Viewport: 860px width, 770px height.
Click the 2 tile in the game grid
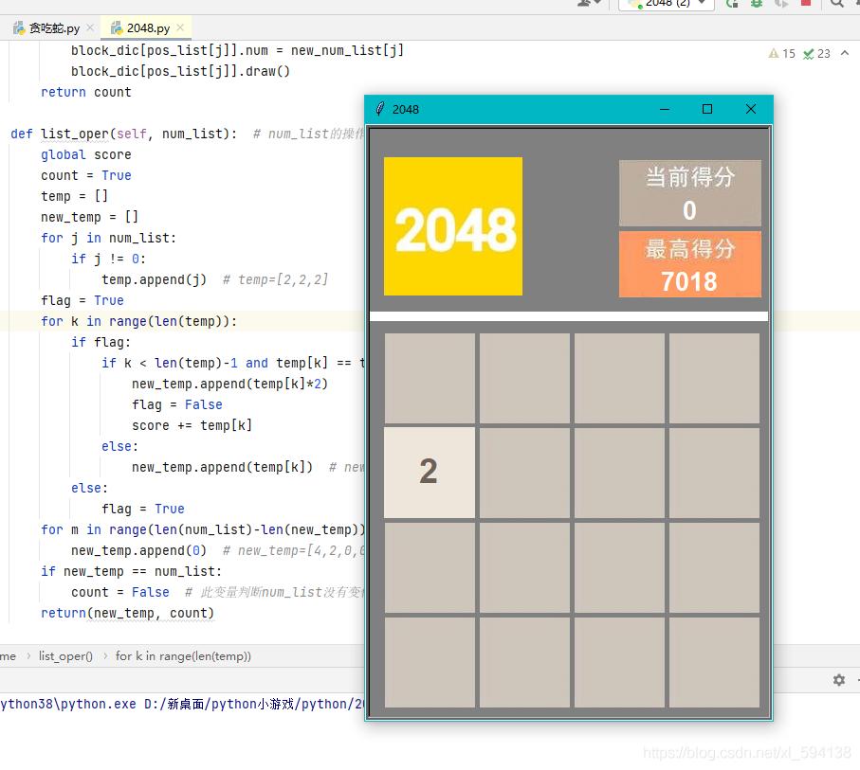tap(429, 471)
